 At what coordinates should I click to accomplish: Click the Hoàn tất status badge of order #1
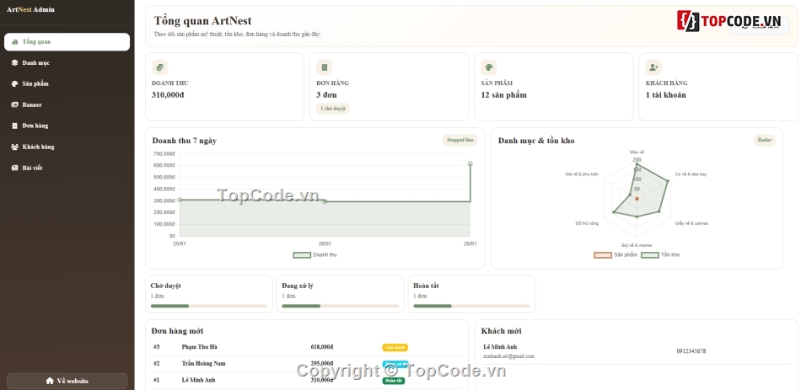click(x=394, y=381)
